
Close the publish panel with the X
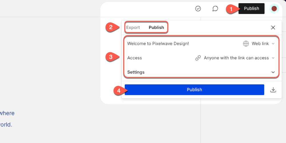(273, 27)
